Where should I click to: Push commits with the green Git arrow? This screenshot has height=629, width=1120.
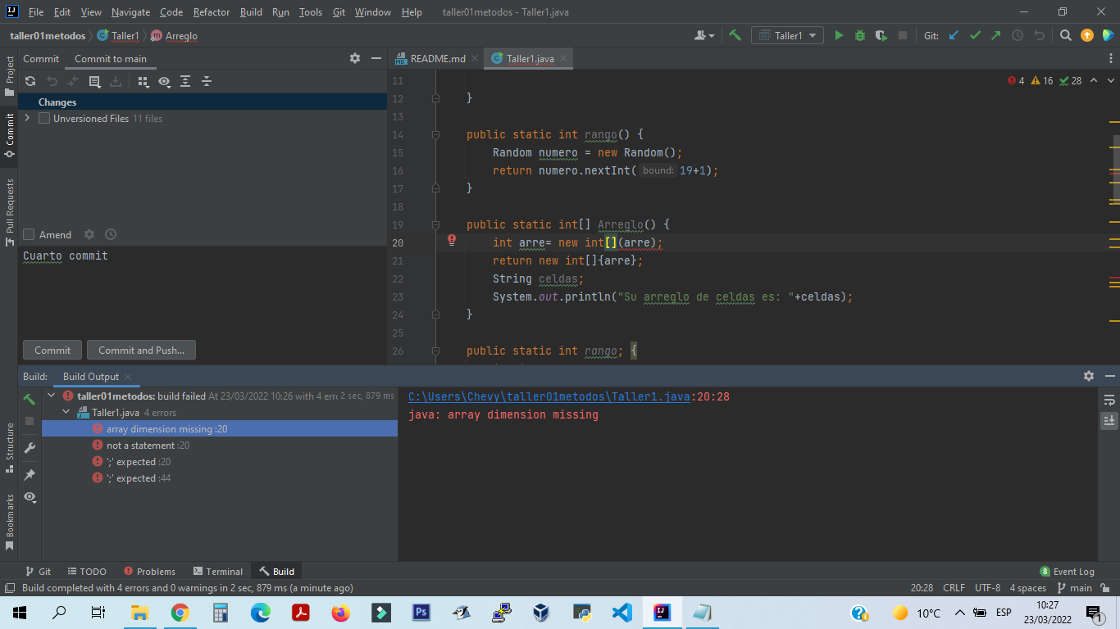[995, 35]
